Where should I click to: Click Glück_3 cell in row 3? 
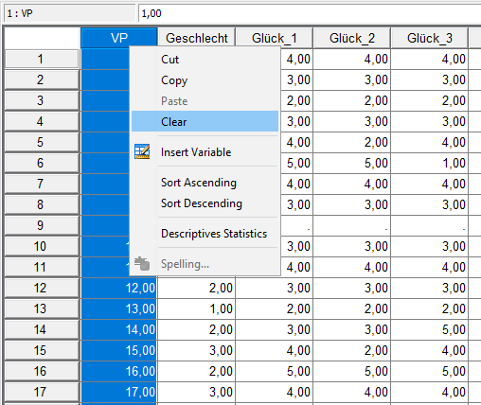pyautogui.click(x=430, y=100)
